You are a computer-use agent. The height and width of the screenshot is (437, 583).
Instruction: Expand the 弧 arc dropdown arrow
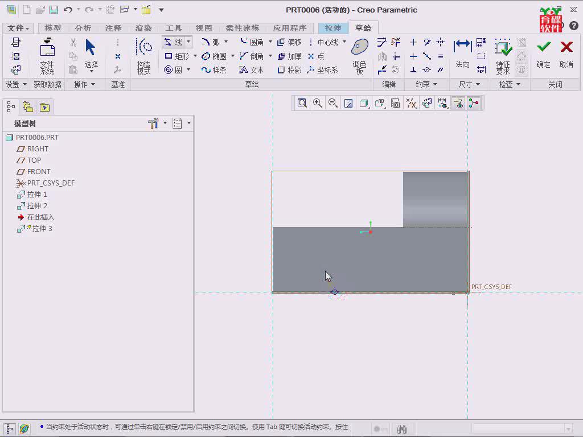tap(225, 42)
